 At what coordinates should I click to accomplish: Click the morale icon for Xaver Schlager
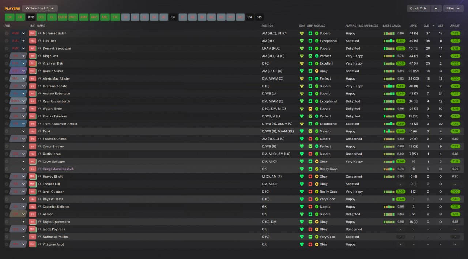click(x=317, y=161)
